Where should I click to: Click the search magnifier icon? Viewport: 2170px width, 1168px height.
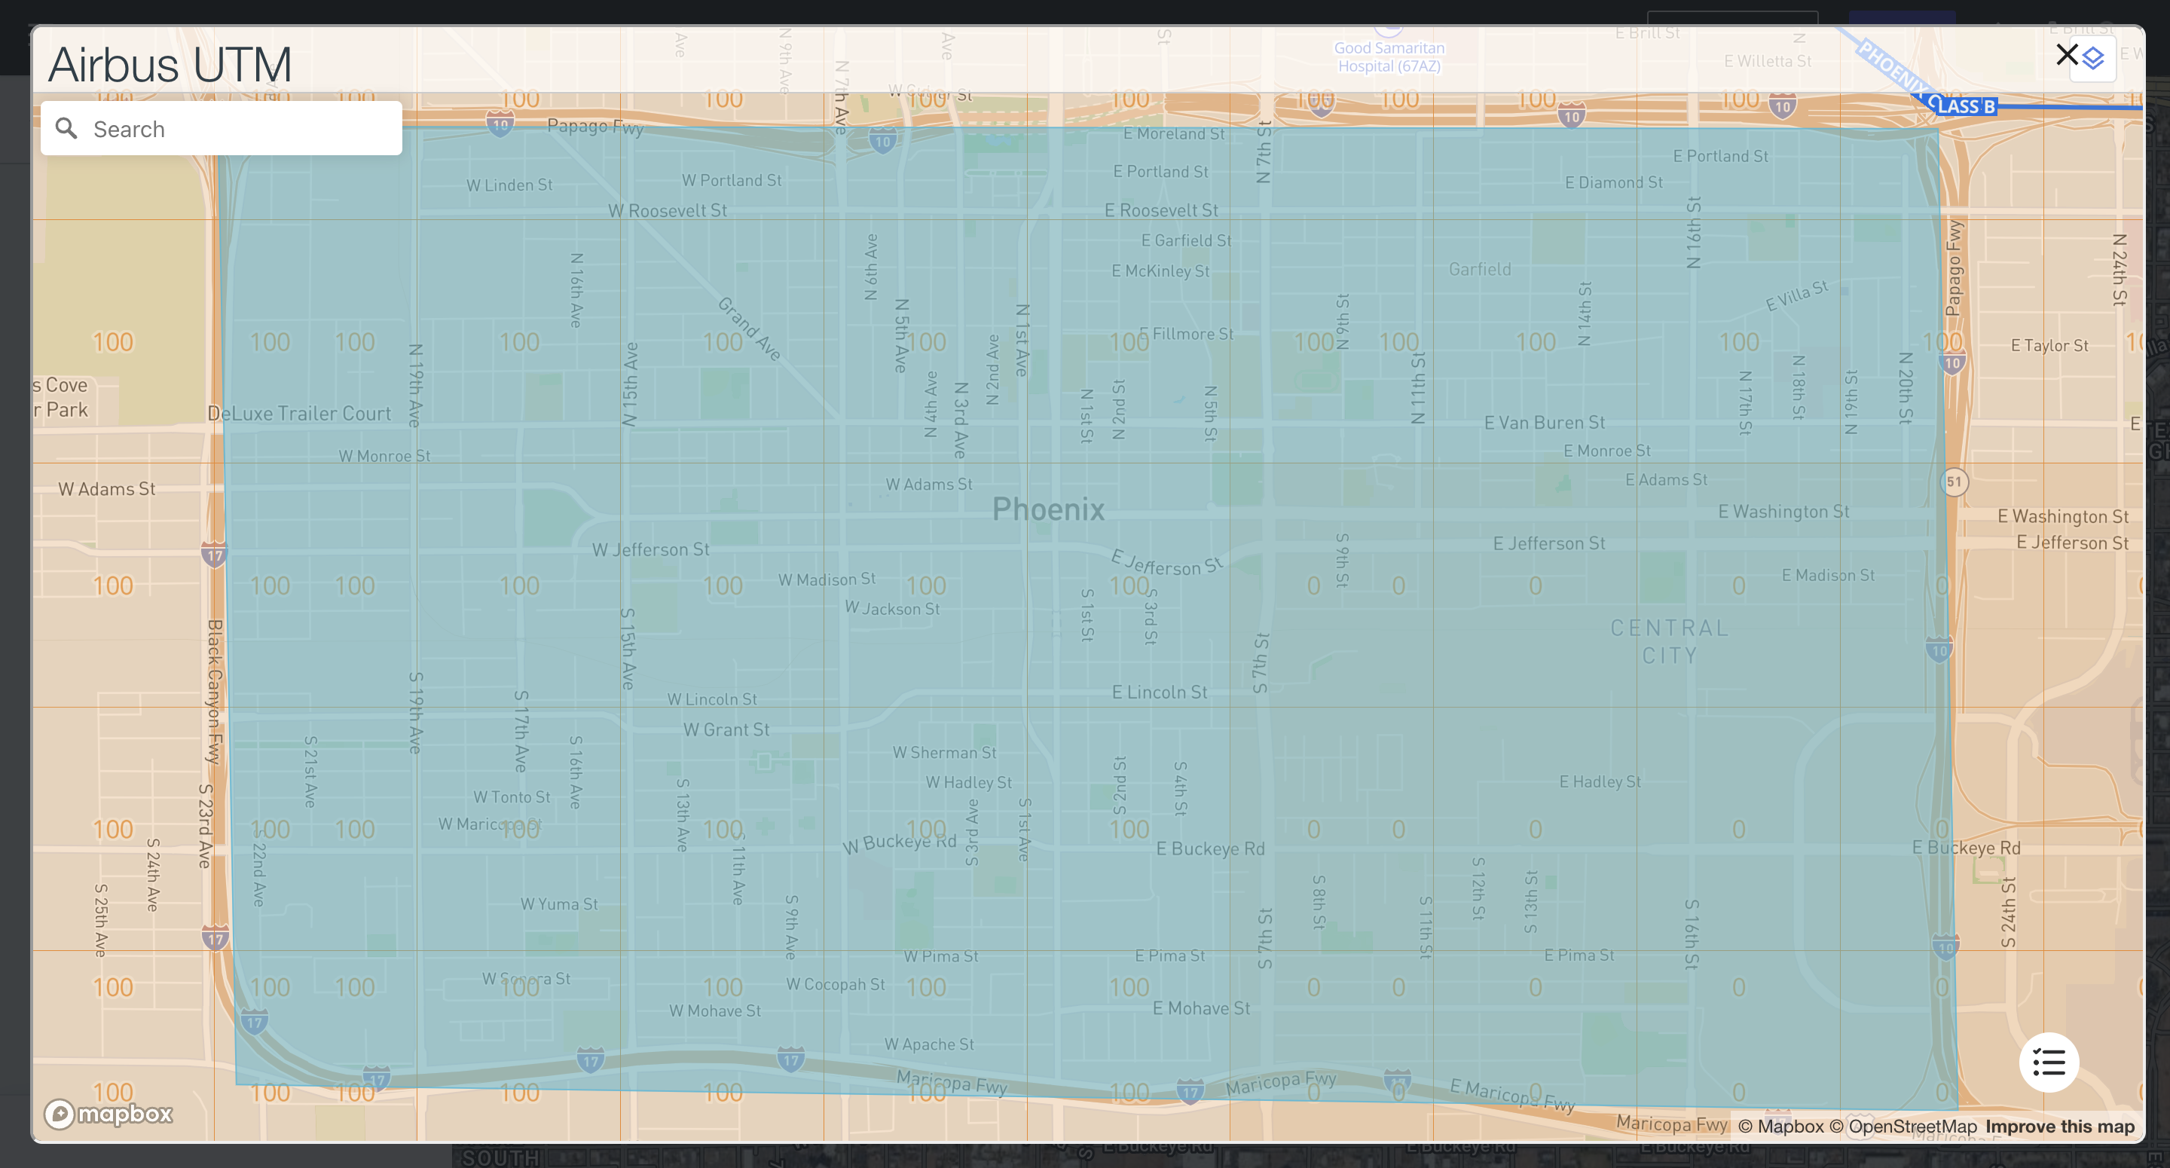tap(69, 128)
